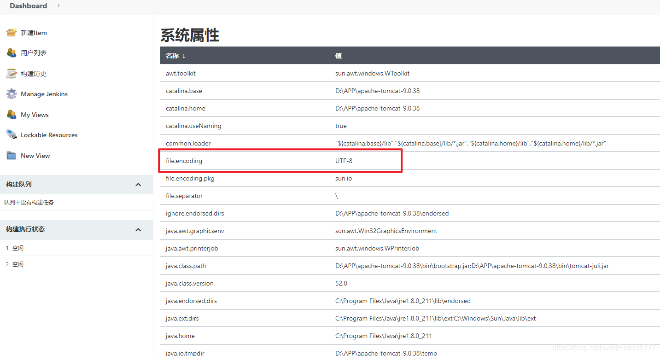Click the Manage Jenkins gear icon
The image size is (660, 356).
click(x=11, y=94)
